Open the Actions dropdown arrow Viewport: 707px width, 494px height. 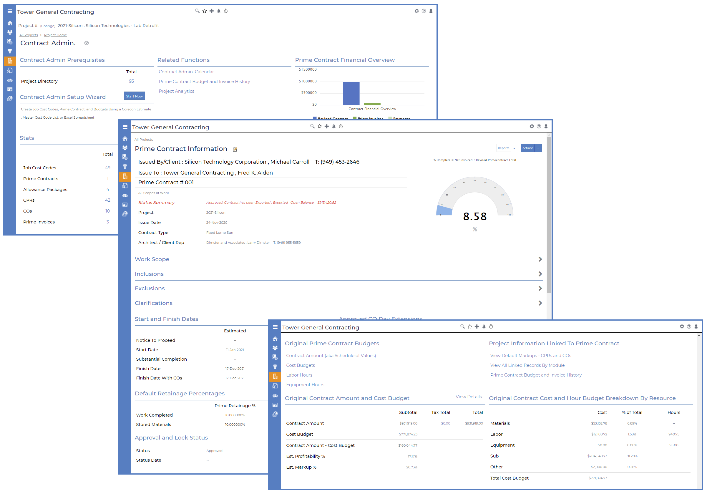pos(538,148)
